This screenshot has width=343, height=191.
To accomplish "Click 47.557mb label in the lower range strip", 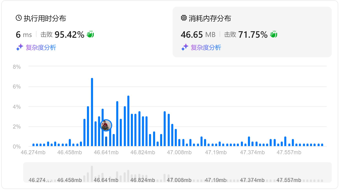I will (289, 180).
